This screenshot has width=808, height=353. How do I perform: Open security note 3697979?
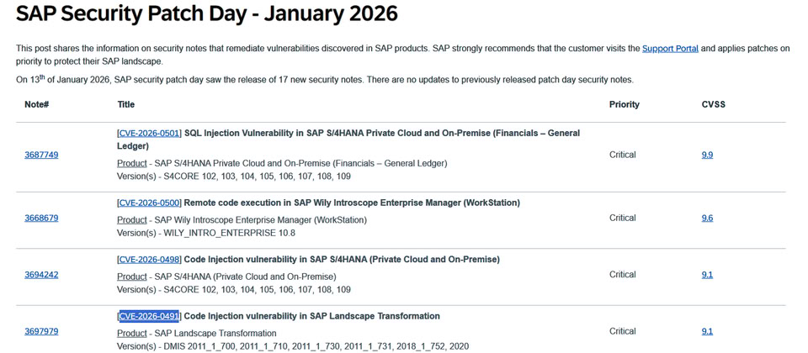(x=41, y=331)
